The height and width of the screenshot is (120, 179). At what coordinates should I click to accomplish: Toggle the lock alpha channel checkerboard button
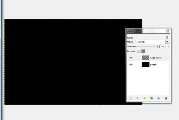143,51
